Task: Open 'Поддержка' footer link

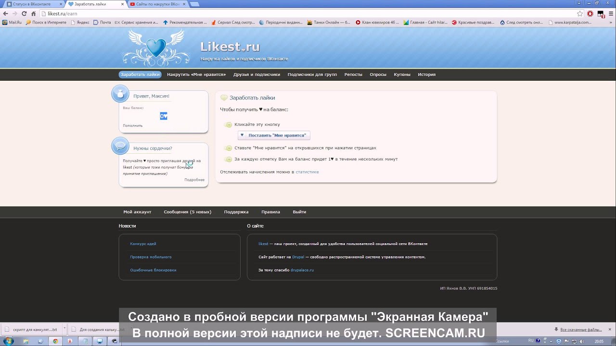Action: click(x=236, y=212)
